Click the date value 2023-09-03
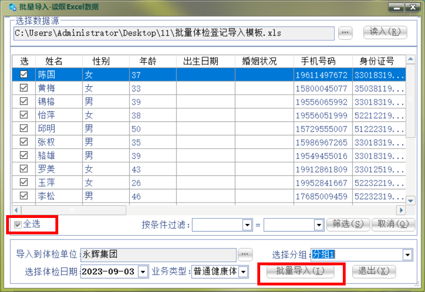Viewport: 425px width, 292px height. (x=108, y=271)
